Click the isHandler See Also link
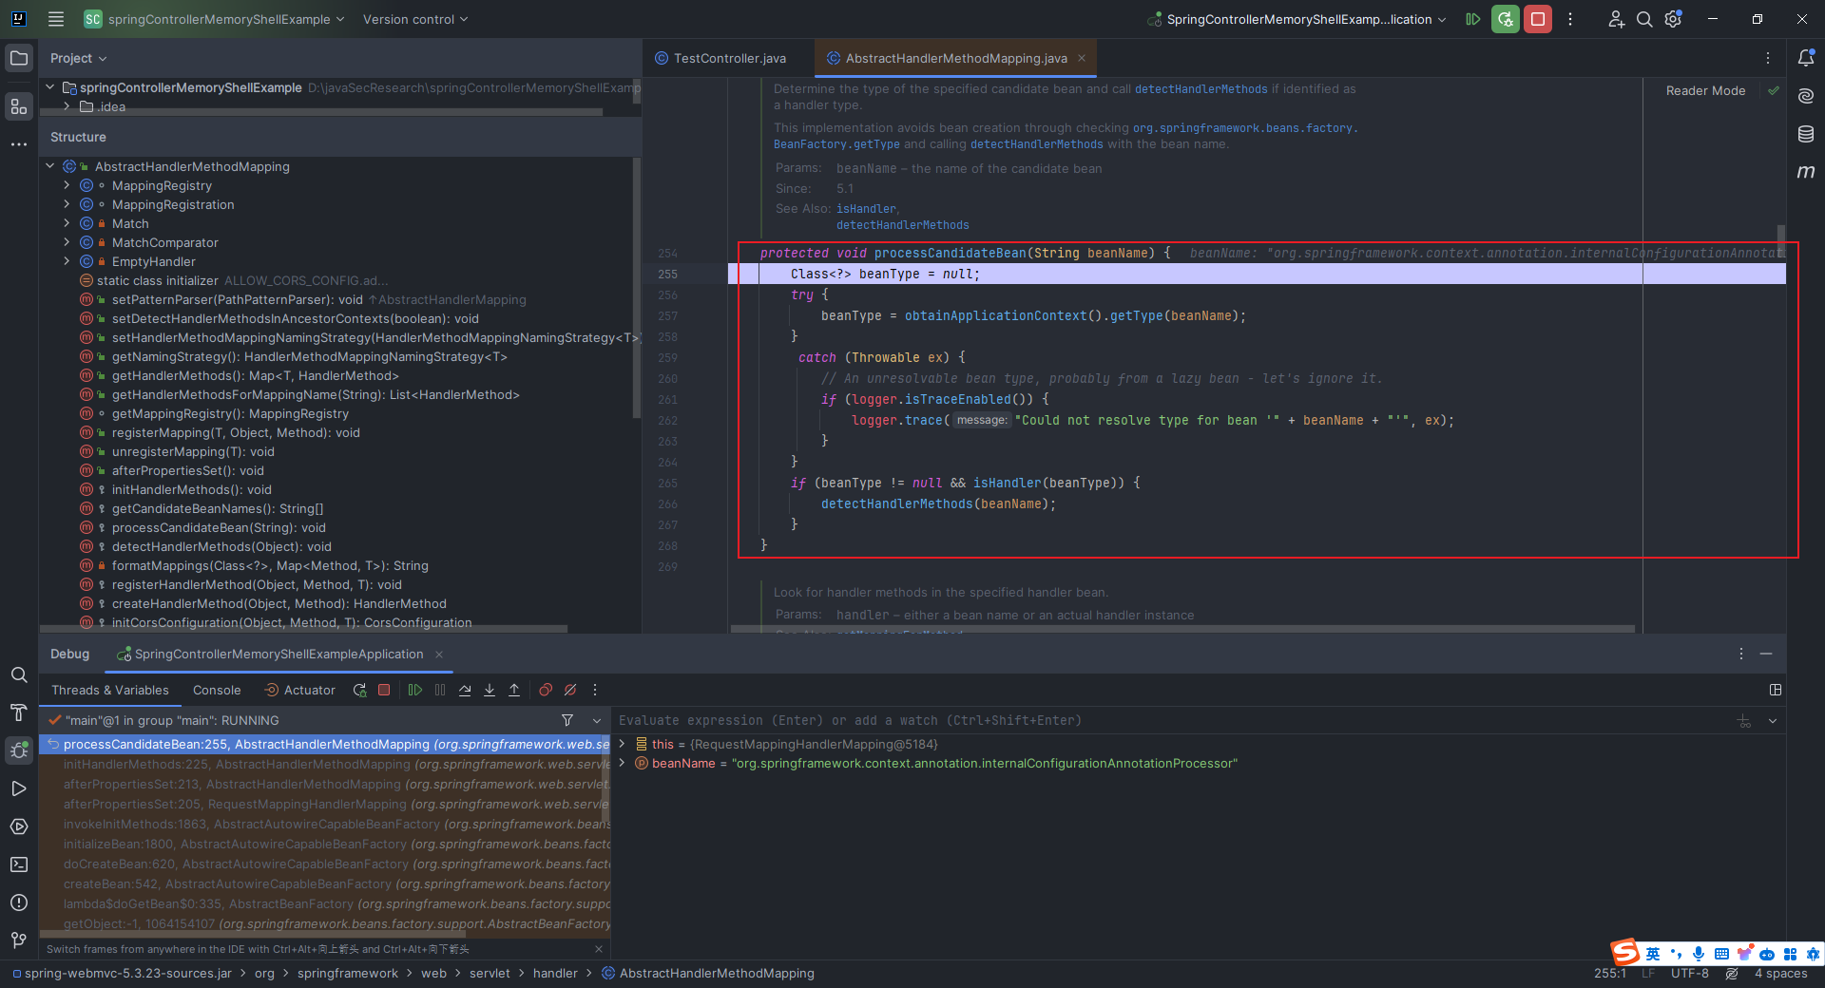Image resolution: width=1825 pixels, height=988 pixels. 866,209
